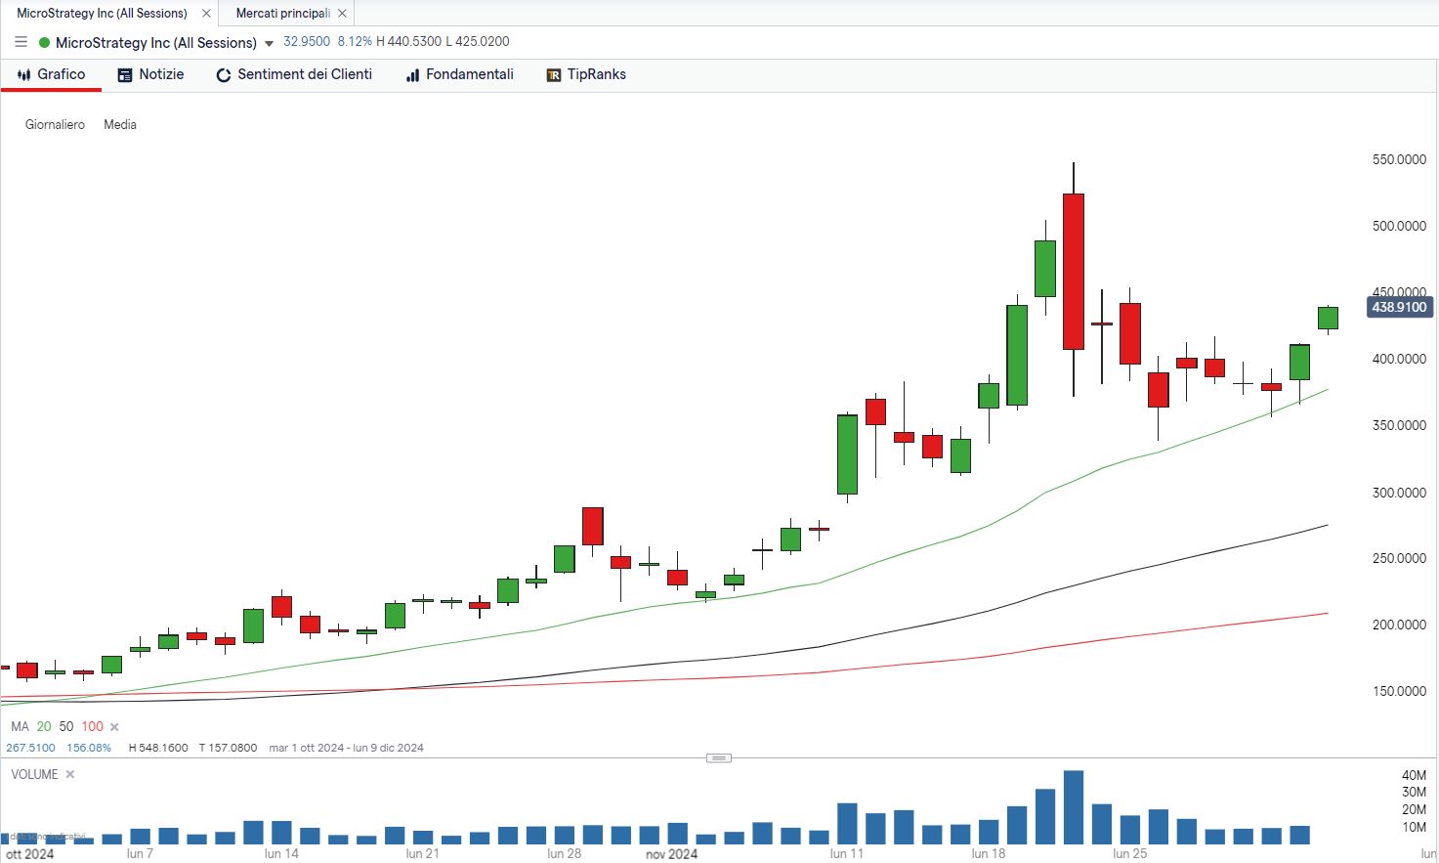Click the current price tag 438.9100
Screen dimensions: 1439x863
click(x=1400, y=307)
